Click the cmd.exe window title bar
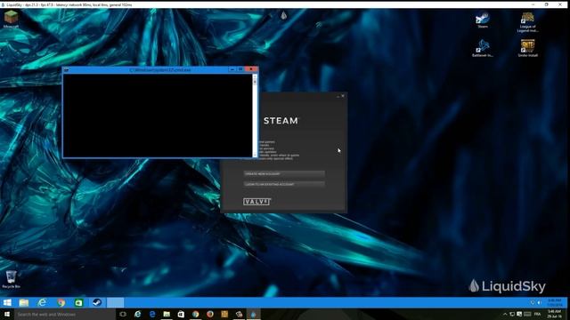 point(160,69)
